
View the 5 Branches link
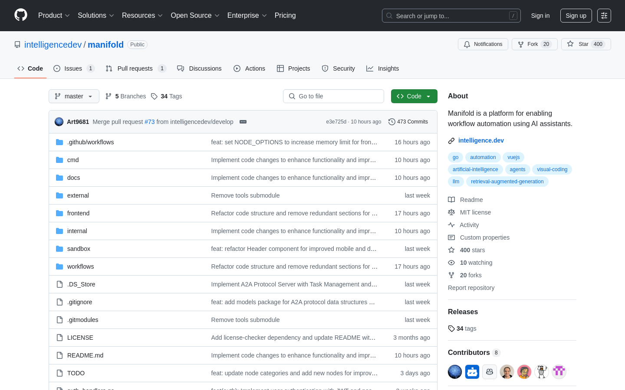point(125,96)
